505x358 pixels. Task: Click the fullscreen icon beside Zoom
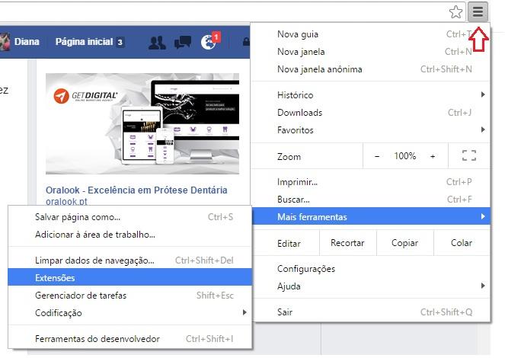pyautogui.click(x=468, y=156)
